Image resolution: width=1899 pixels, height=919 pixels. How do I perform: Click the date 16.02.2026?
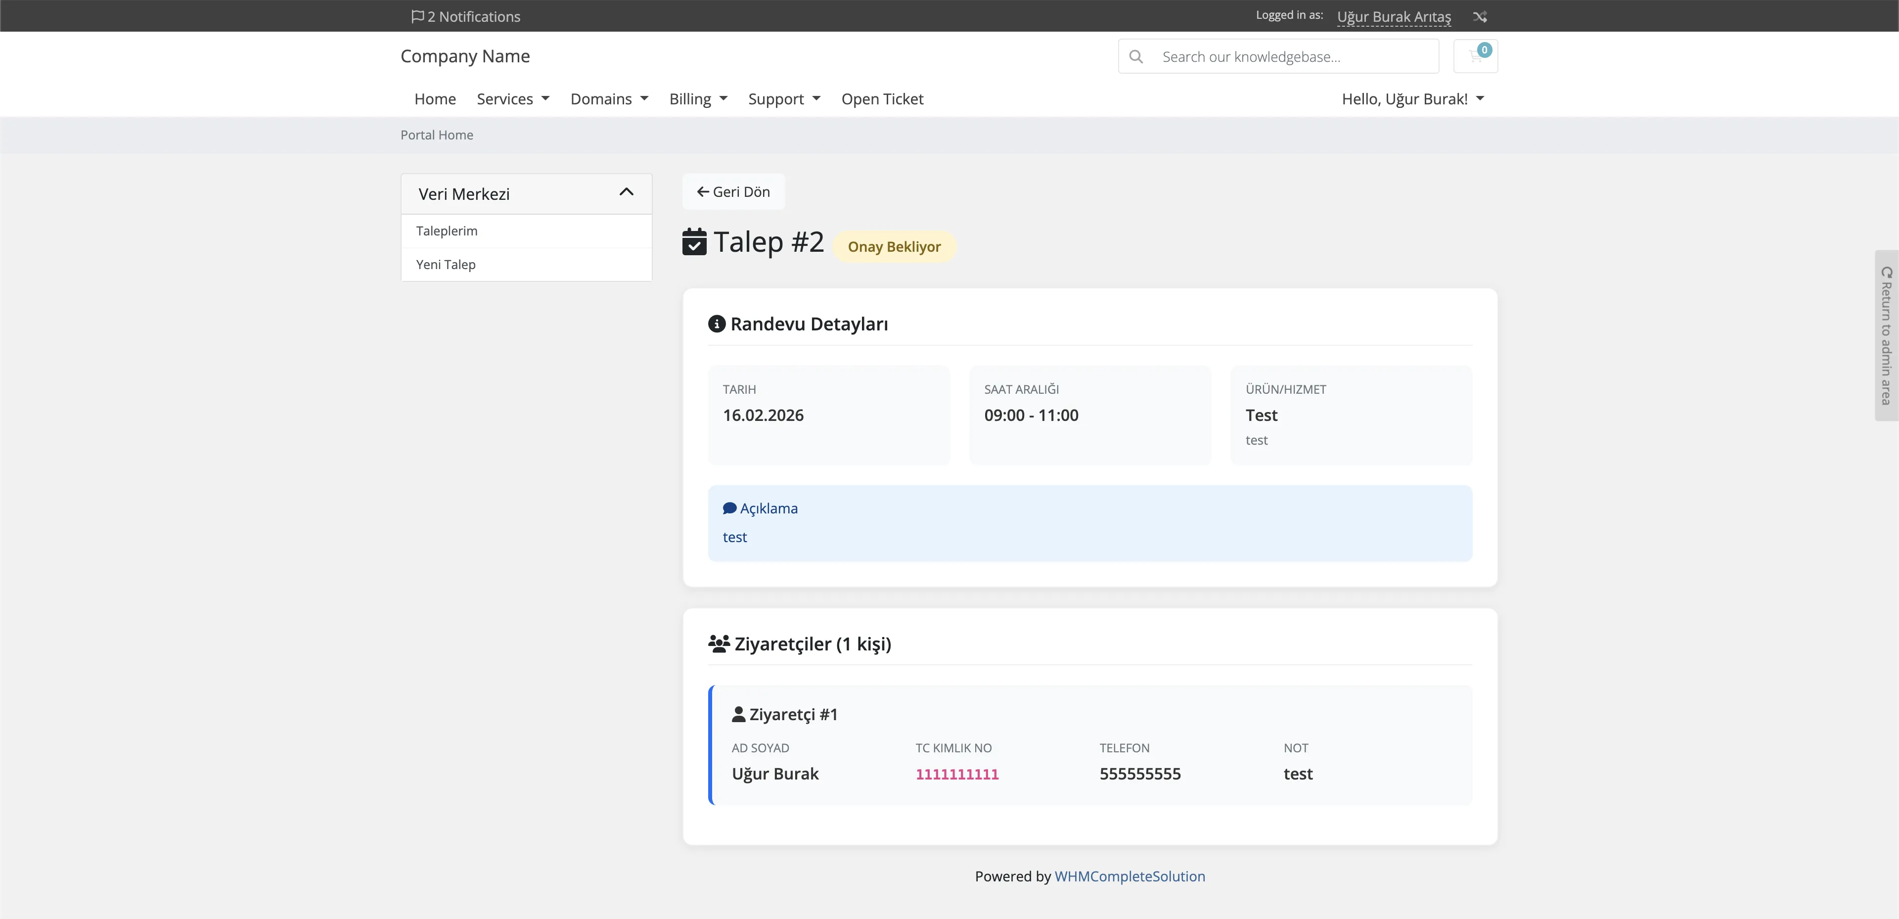pyautogui.click(x=763, y=415)
